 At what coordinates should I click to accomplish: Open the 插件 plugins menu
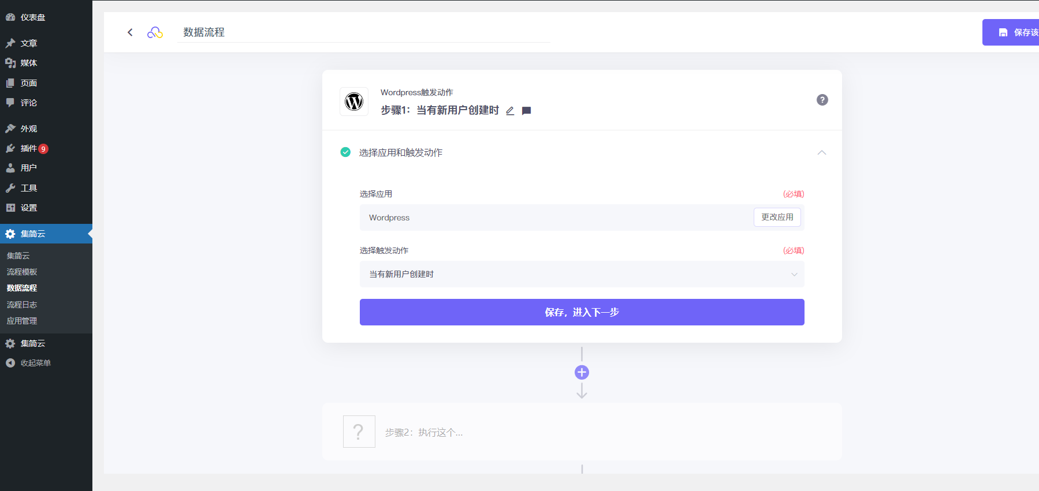click(46, 148)
